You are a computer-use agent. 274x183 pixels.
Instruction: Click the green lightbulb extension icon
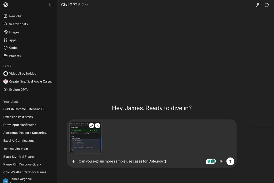209,161
